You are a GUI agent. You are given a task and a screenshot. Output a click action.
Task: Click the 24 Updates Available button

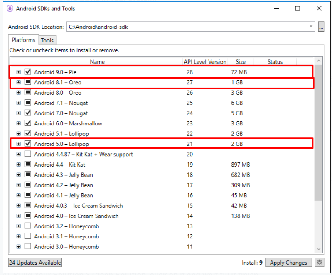point(35,263)
